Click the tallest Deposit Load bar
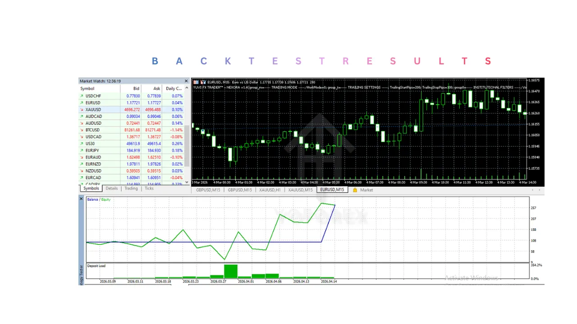 click(230, 271)
